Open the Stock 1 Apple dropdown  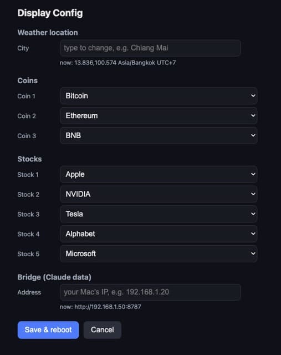pyautogui.click(x=159, y=174)
